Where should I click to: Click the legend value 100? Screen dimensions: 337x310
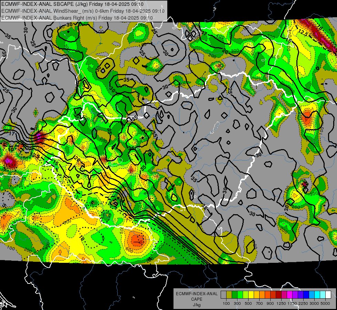226,303
